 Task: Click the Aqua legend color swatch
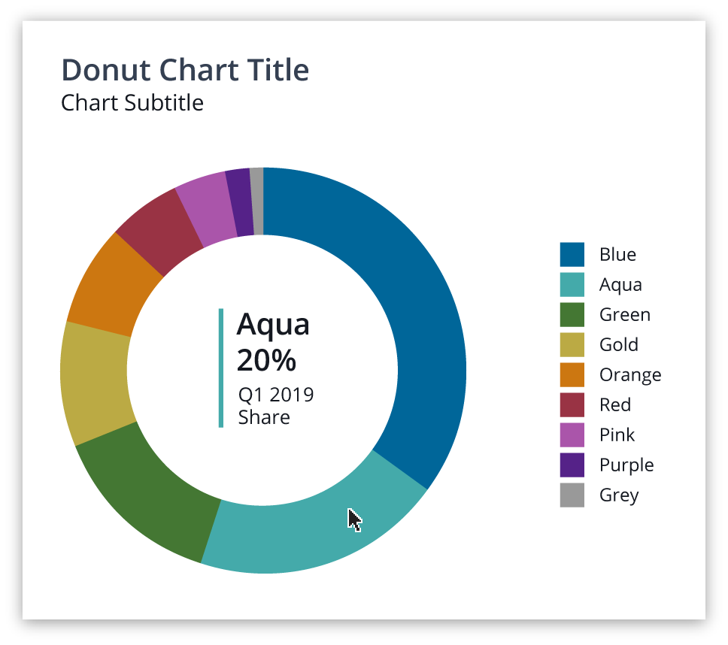[572, 284]
